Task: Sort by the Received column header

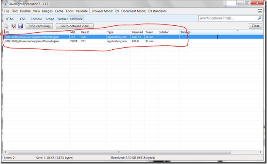Action: [137, 32]
